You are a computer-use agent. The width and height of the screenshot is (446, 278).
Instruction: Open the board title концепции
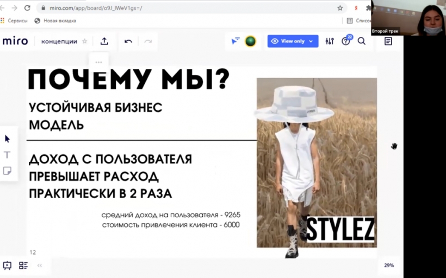pyautogui.click(x=59, y=41)
